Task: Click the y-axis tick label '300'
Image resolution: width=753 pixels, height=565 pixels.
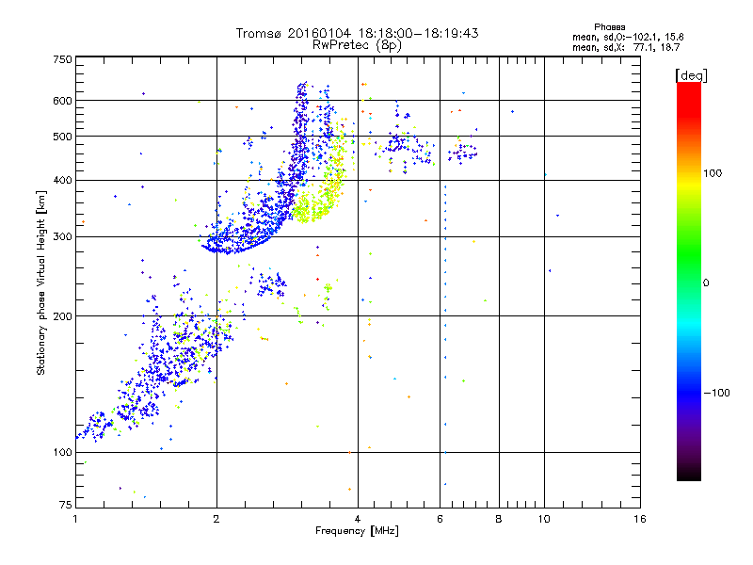Action: tap(62, 237)
